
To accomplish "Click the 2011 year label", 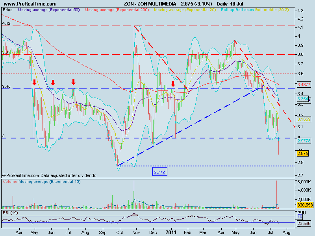I will click(171, 232).
